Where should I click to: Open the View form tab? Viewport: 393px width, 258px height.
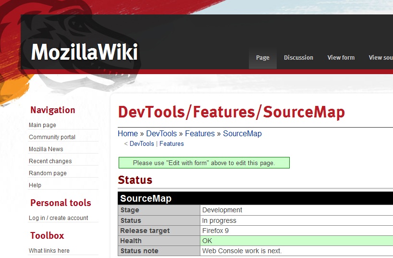[x=341, y=58]
